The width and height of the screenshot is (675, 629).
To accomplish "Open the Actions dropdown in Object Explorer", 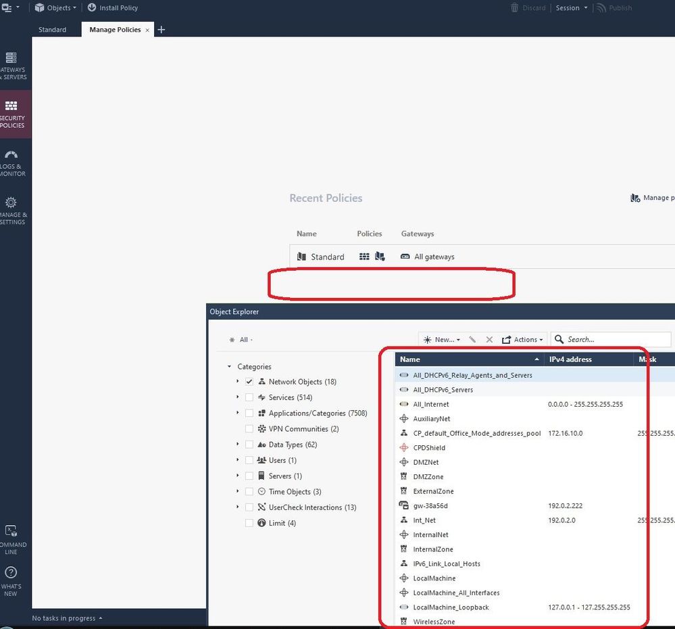I will [x=522, y=339].
